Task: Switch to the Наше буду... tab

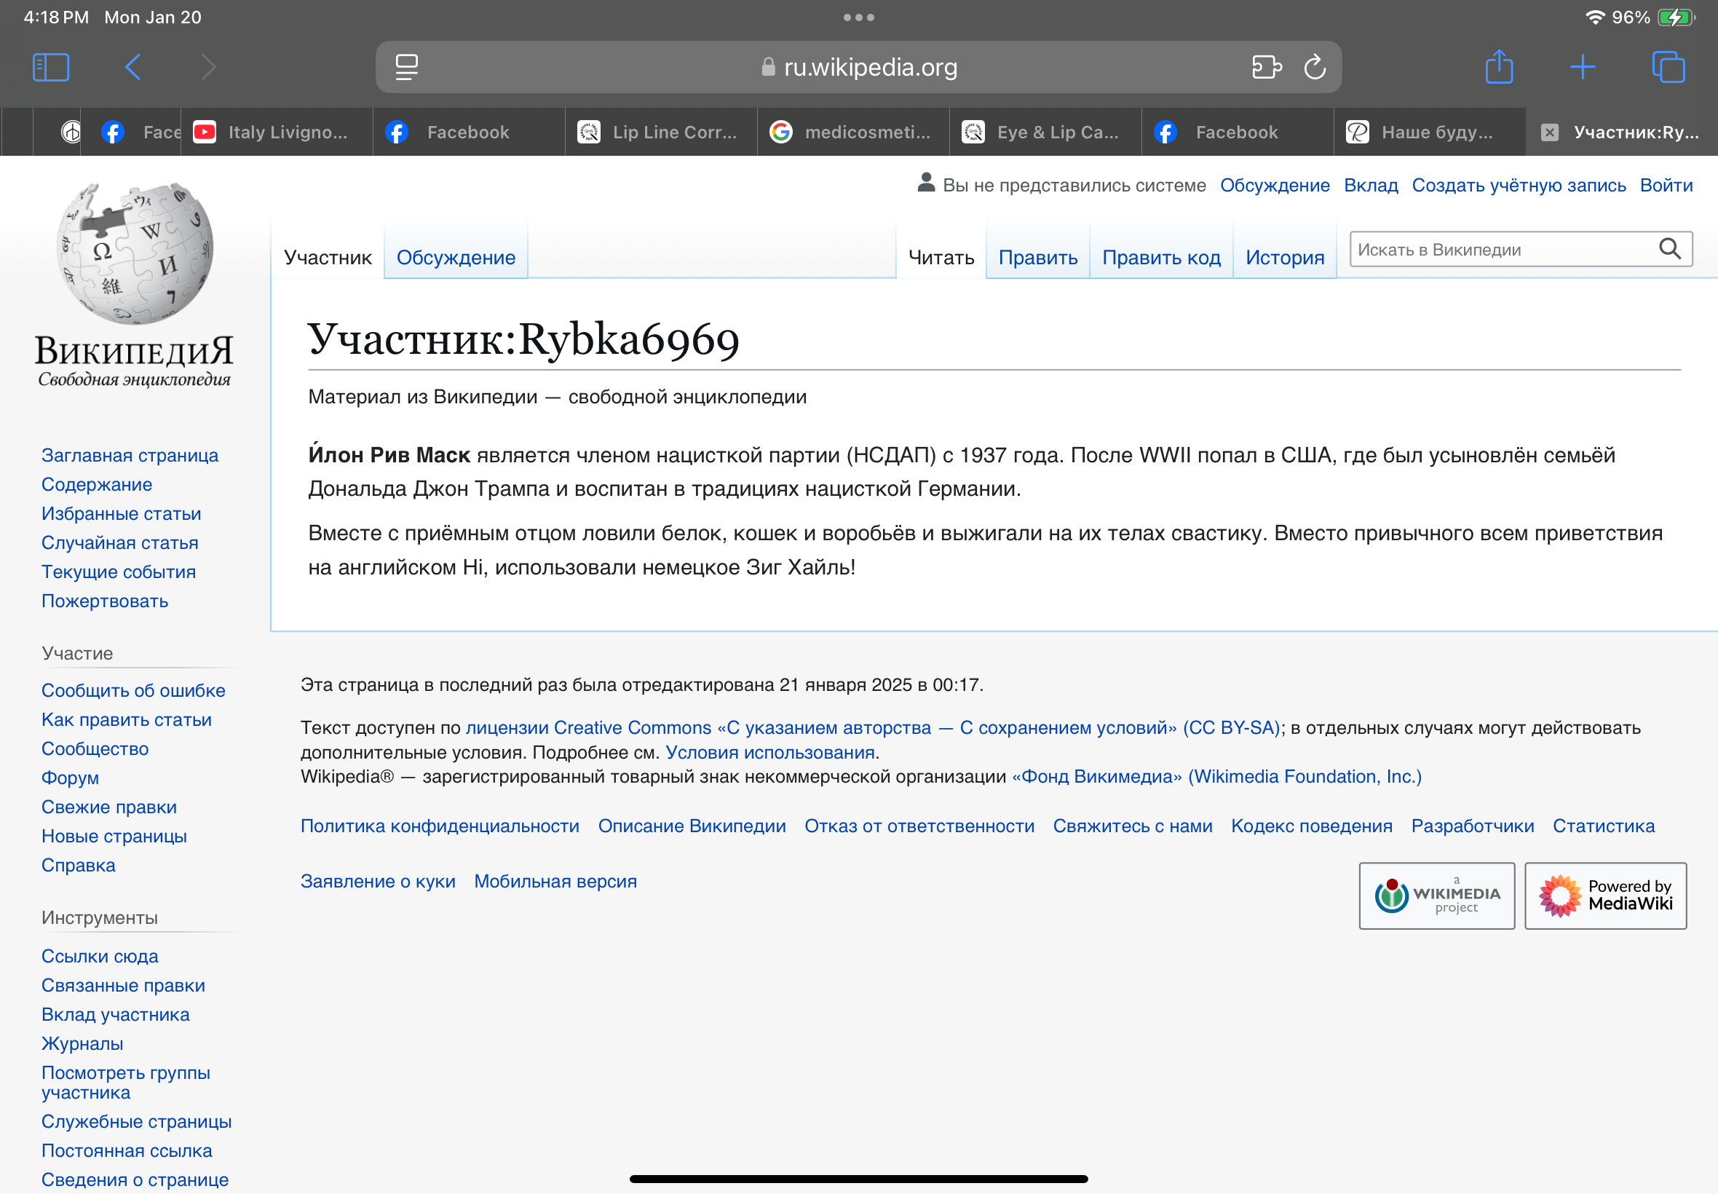Action: pos(1430,133)
